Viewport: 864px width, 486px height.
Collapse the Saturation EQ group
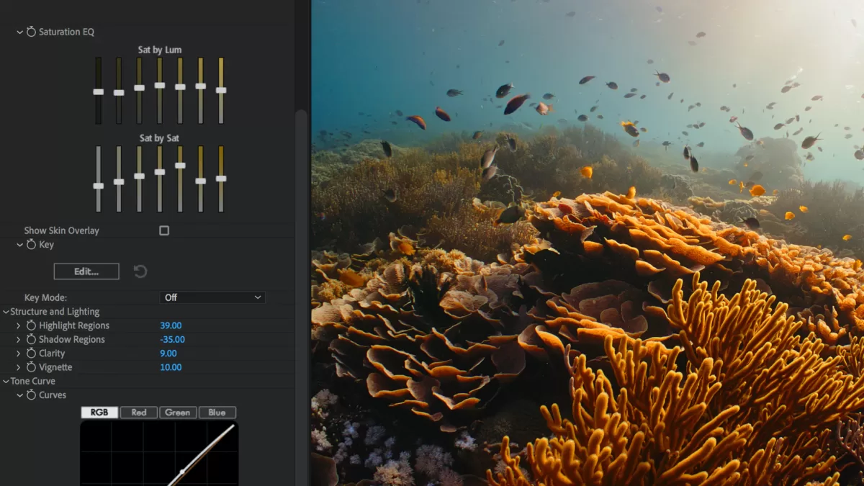pos(19,32)
